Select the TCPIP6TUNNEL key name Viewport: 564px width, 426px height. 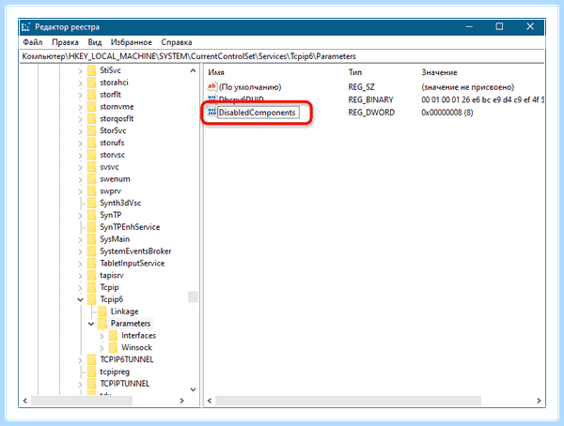point(127,359)
